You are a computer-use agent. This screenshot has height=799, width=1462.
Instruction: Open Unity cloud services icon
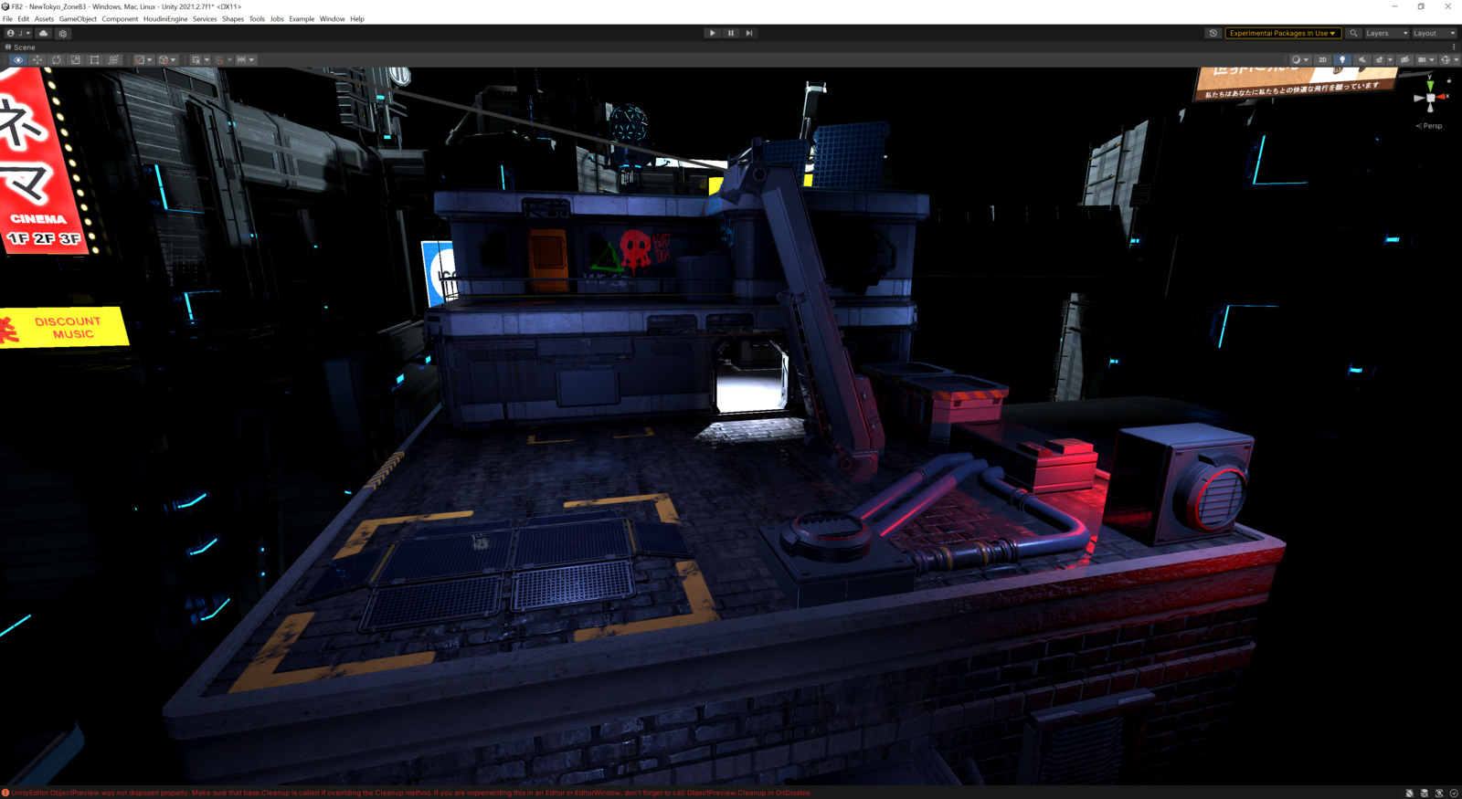pos(43,33)
